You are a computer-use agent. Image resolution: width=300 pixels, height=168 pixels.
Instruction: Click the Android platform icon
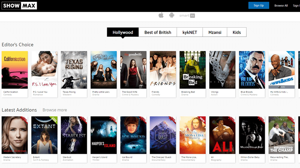point(172,15)
